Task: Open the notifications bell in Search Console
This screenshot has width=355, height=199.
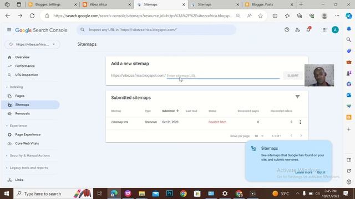Action: coord(308,29)
